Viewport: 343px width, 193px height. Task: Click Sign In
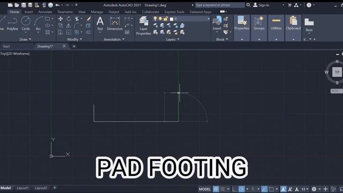[261, 5]
